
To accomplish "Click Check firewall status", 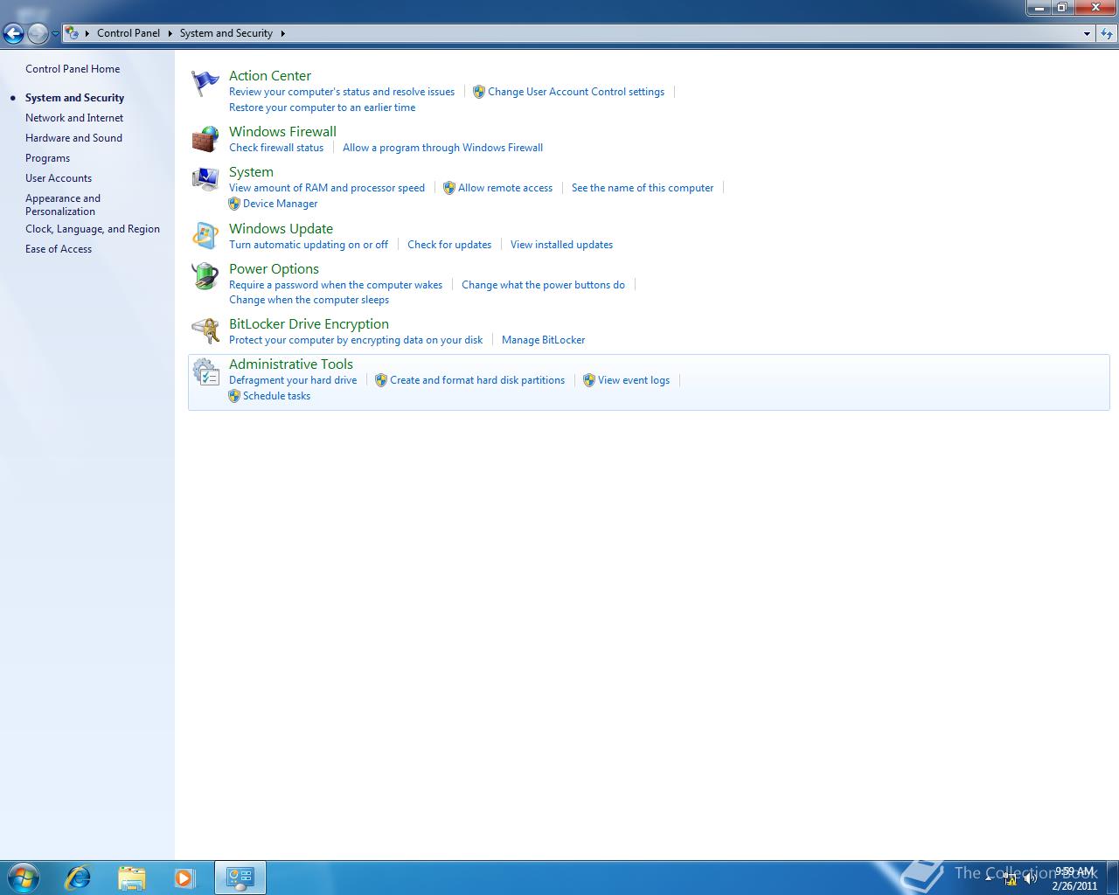I will (x=276, y=148).
